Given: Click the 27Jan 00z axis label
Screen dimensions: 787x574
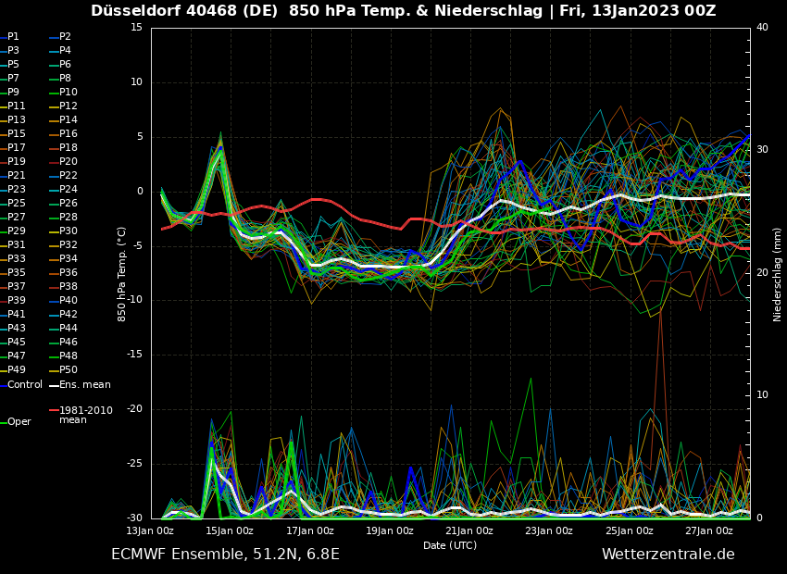Looking at the screenshot, I should 709,530.
